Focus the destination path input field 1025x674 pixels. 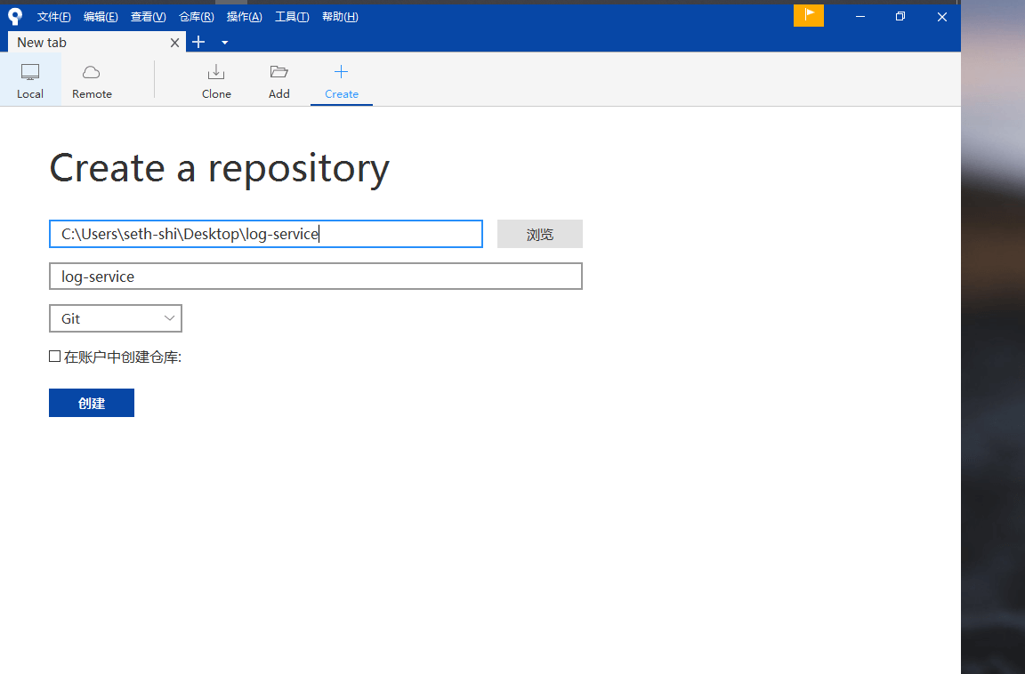(266, 234)
